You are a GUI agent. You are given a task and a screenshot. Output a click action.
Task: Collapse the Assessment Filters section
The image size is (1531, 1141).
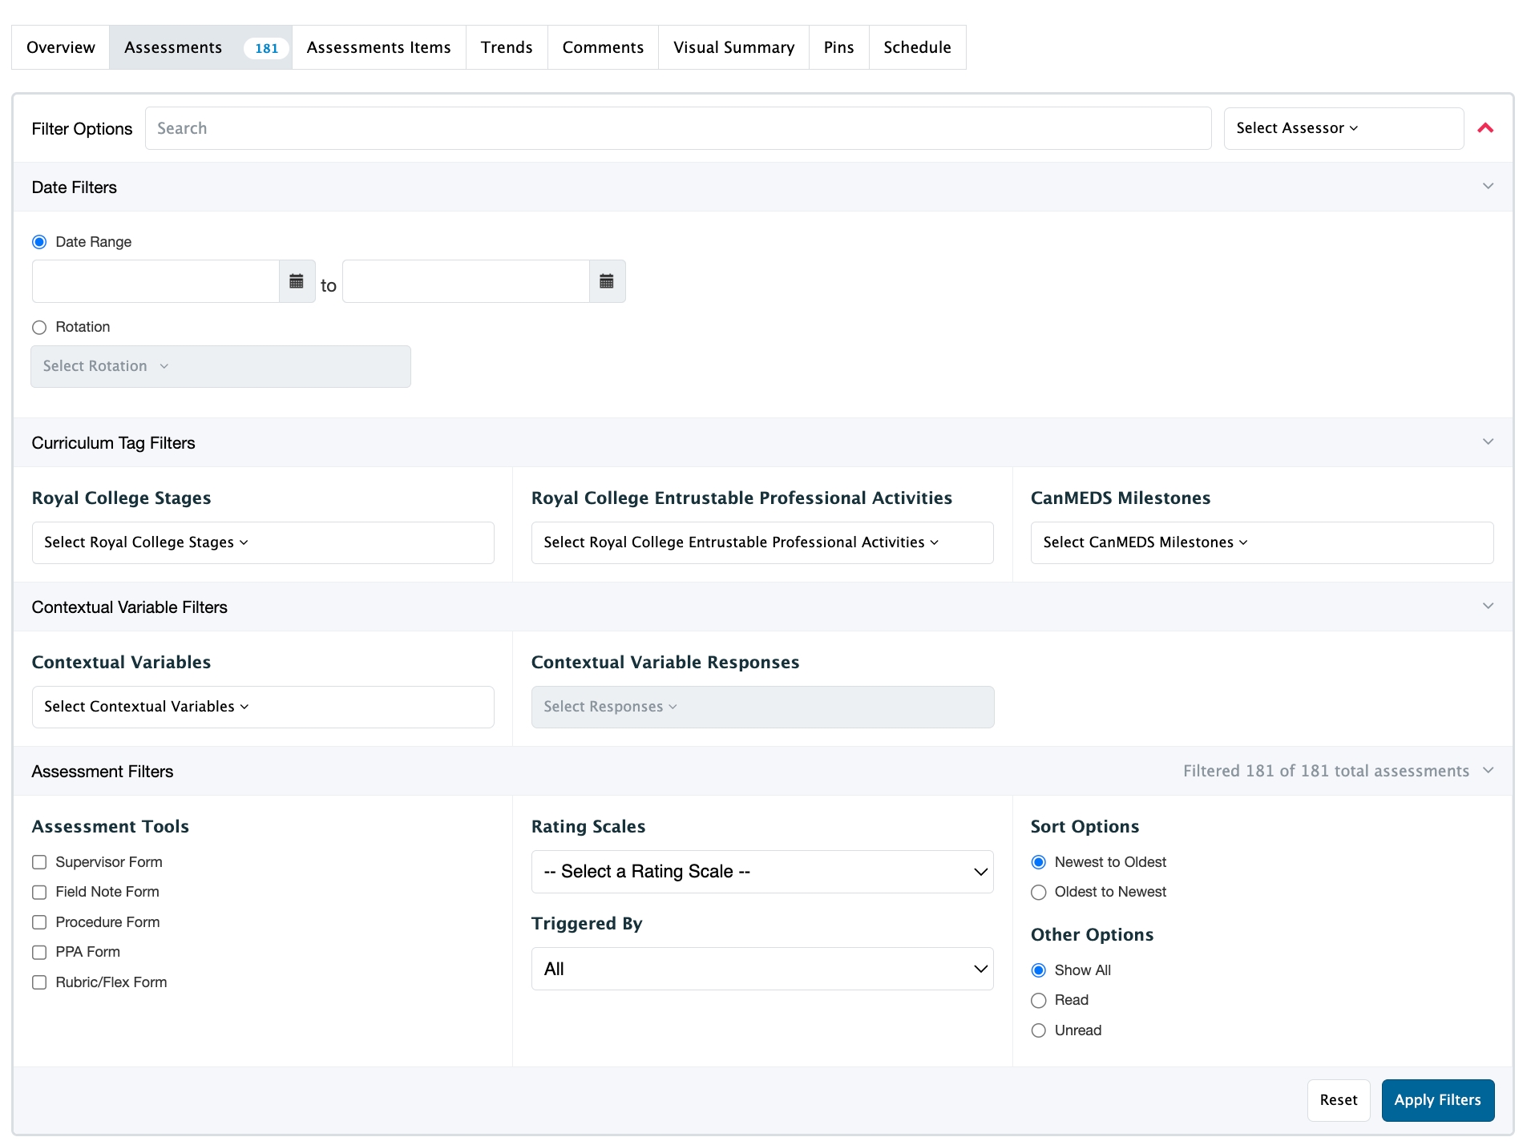pos(1488,771)
